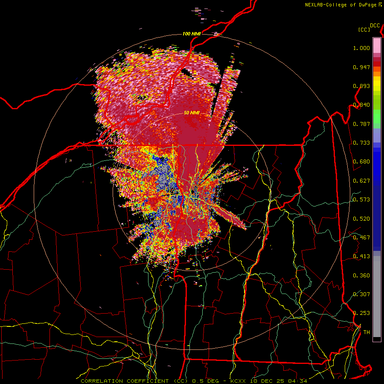Click the 04:34 timestamp in the caption
Screen dimensions: 384x384
click(297, 381)
